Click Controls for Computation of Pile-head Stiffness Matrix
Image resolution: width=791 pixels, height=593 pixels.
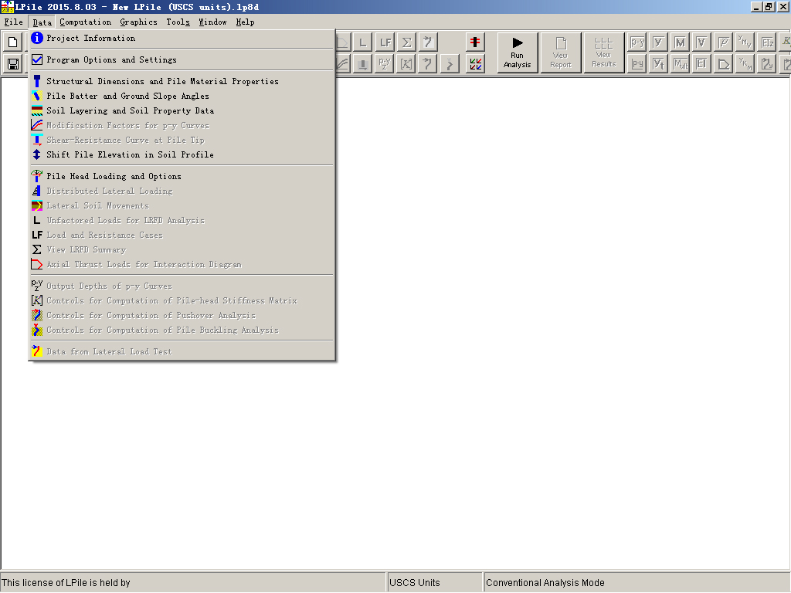182,300
